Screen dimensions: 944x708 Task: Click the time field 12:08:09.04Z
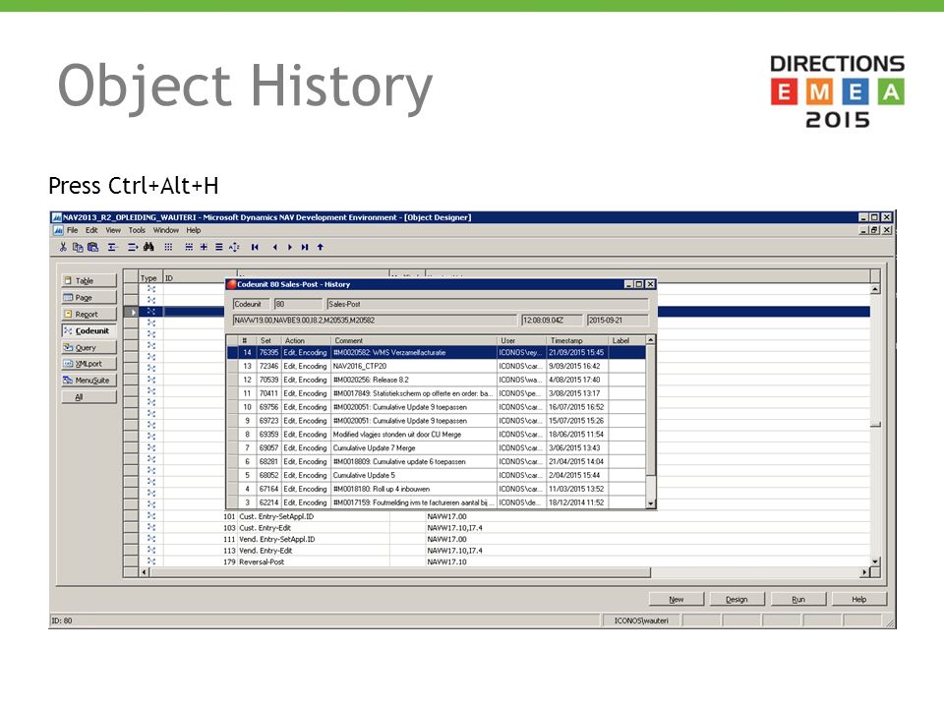(x=552, y=321)
